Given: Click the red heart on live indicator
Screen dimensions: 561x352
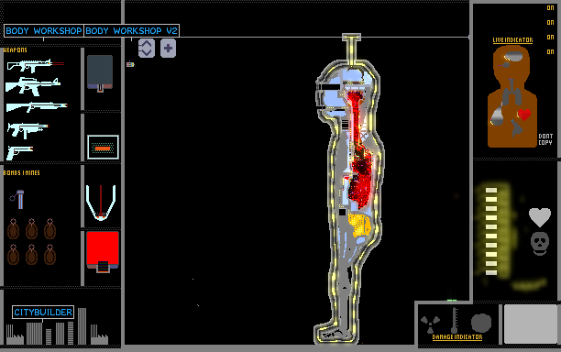Looking at the screenshot, I should pos(524,115).
